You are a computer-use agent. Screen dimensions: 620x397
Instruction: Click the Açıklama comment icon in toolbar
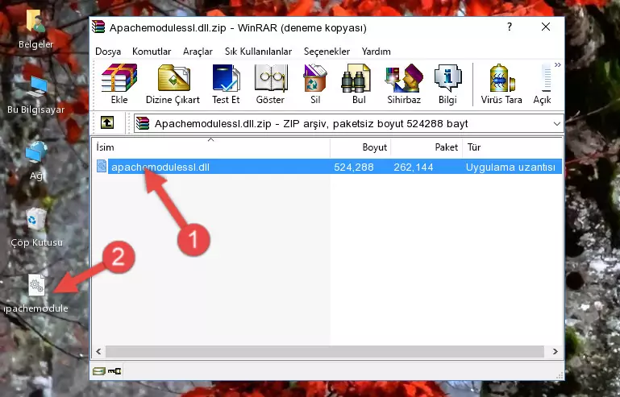[x=543, y=84]
